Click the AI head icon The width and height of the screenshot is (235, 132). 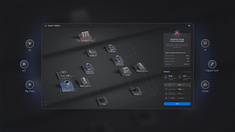click(x=205, y=43)
